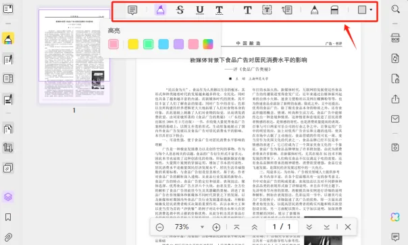Click the save icon in right sidebar
The width and height of the screenshot is (408, 245).
click(395, 147)
